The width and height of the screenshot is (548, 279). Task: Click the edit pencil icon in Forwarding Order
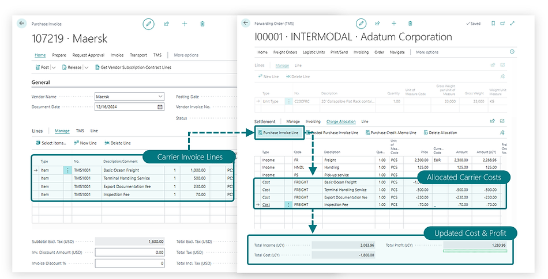(361, 24)
